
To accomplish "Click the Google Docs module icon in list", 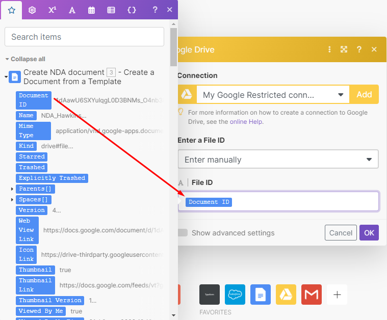I will point(15,77).
